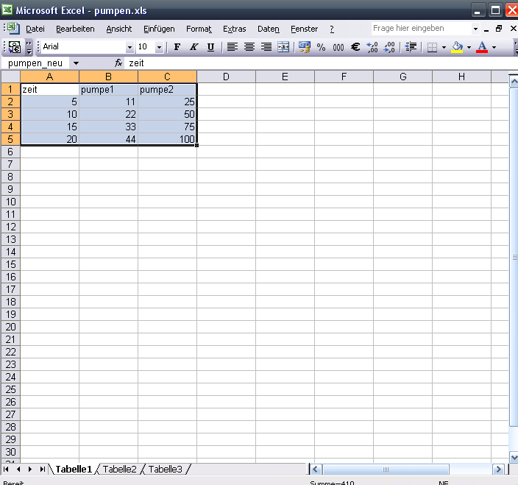Center cell text horizontally
Image resolution: width=518 pixels, height=485 pixels.
pyautogui.click(x=249, y=47)
